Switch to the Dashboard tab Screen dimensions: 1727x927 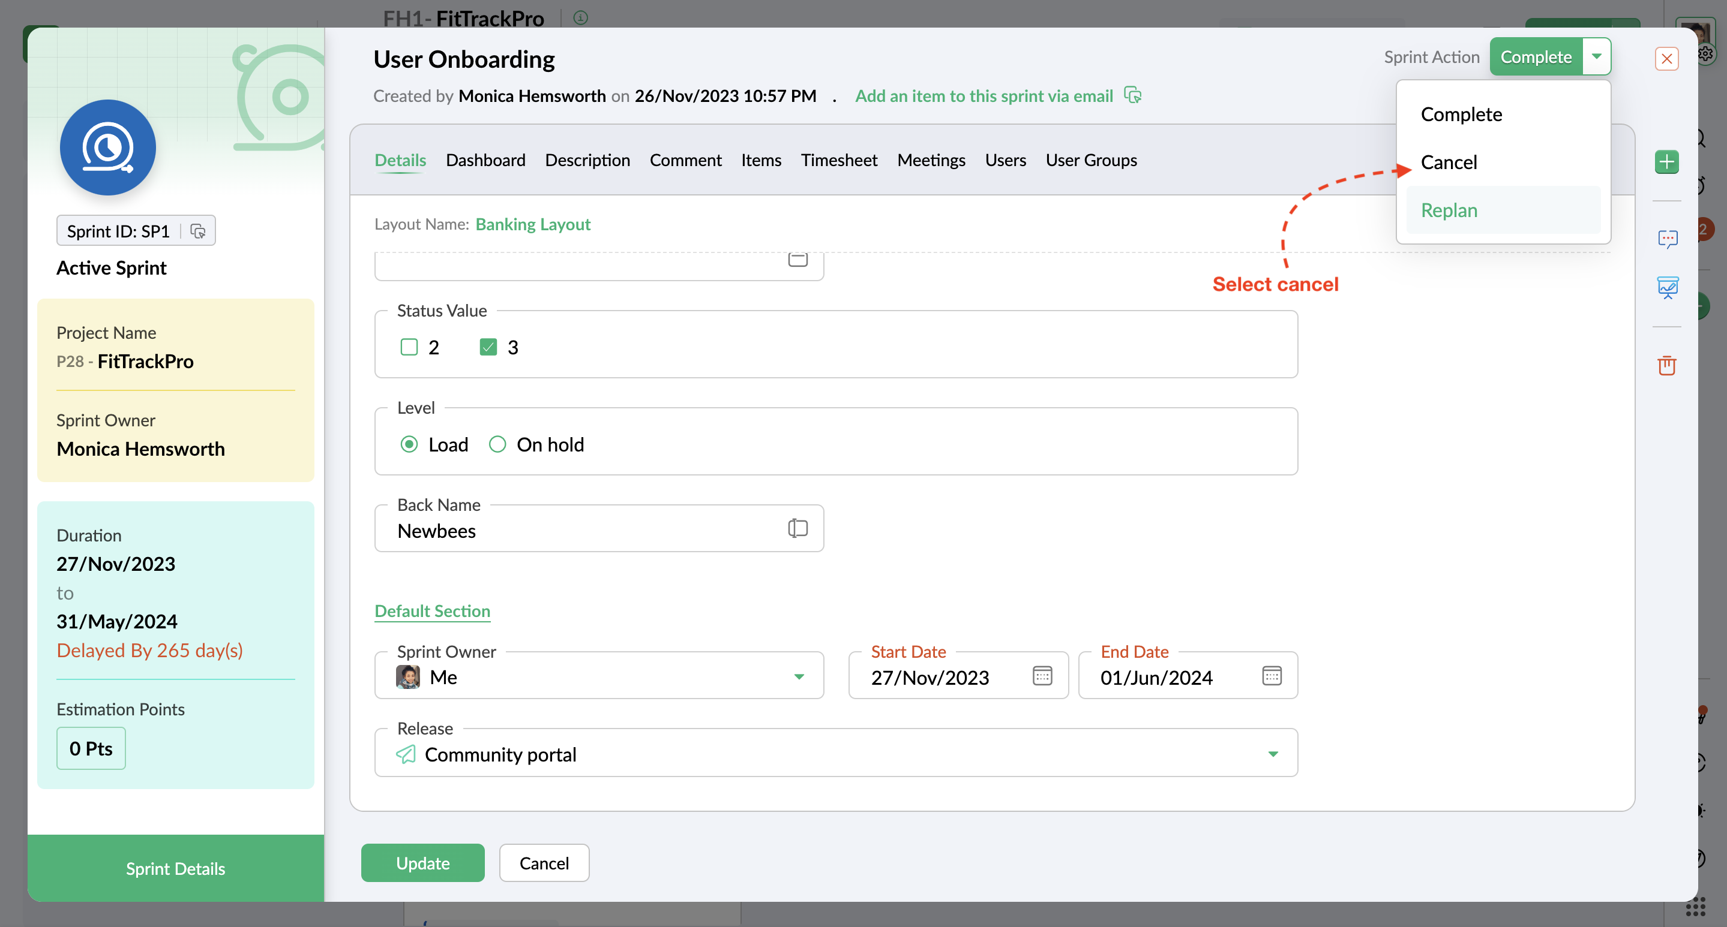(485, 160)
